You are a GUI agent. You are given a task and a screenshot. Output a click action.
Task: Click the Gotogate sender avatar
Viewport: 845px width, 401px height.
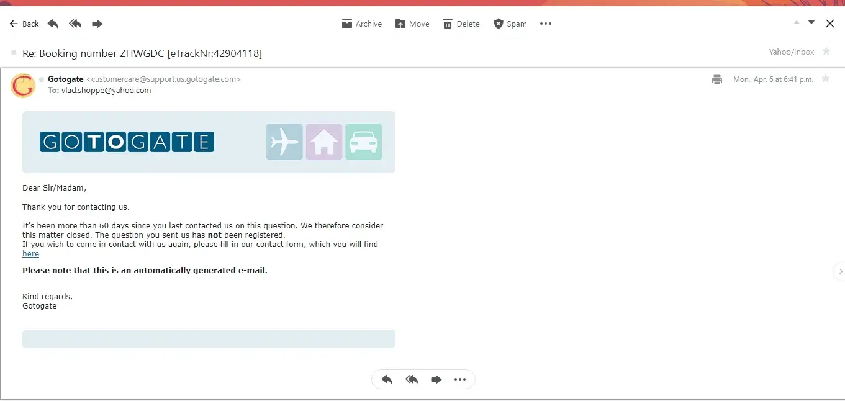tap(23, 86)
